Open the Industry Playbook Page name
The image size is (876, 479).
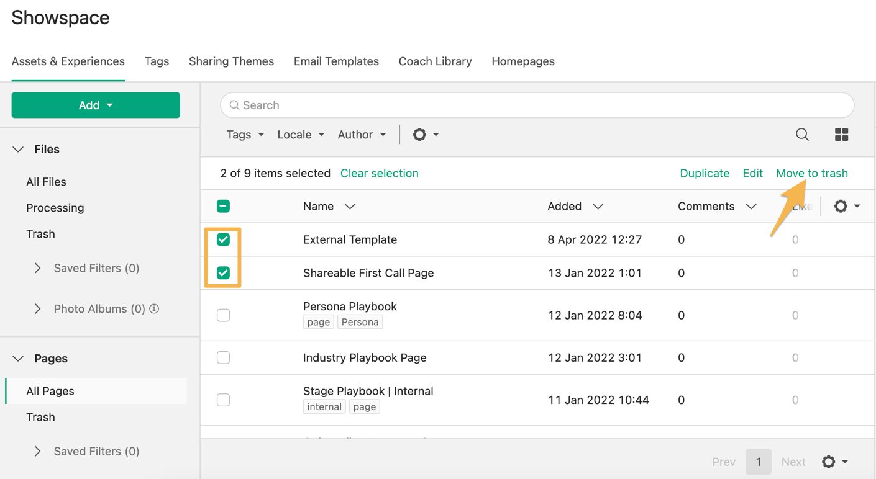(365, 357)
